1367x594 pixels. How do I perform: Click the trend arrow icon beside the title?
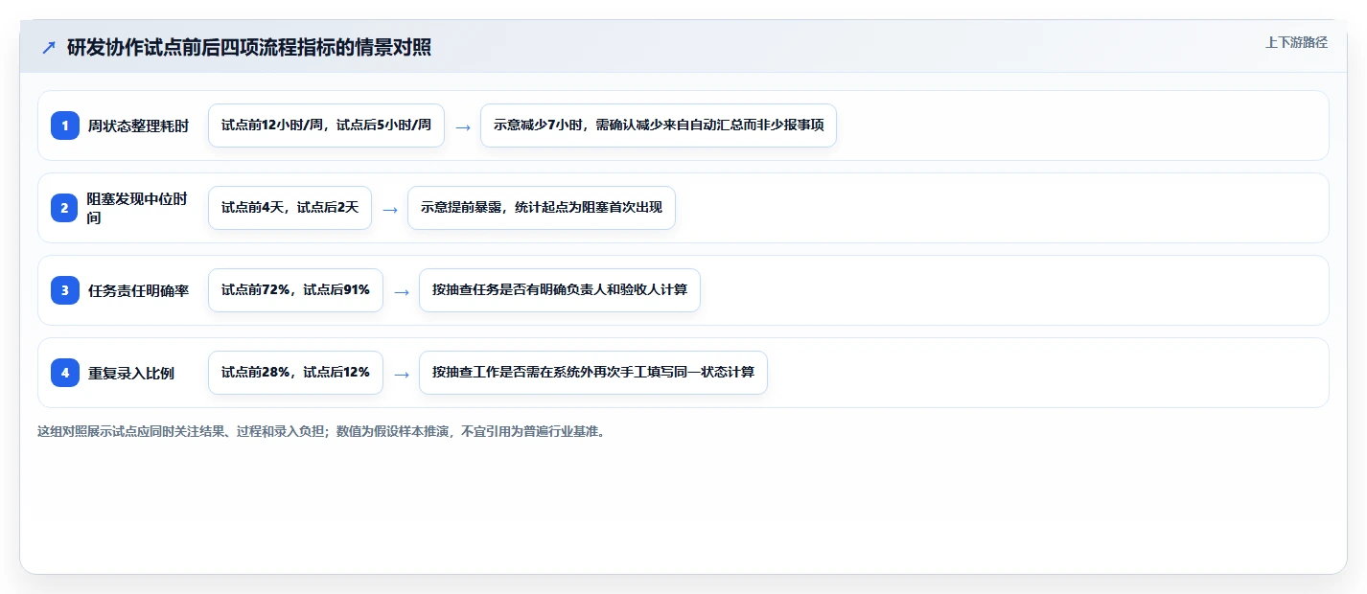click(x=49, y=48)
